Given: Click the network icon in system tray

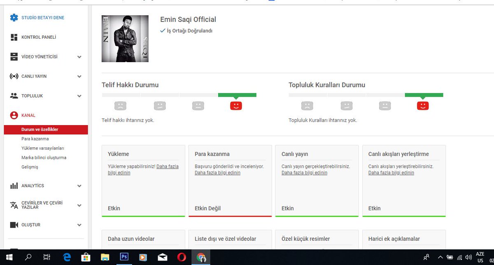Looking at the screenshot, I should pyautogui.click(x=459, y=258).
